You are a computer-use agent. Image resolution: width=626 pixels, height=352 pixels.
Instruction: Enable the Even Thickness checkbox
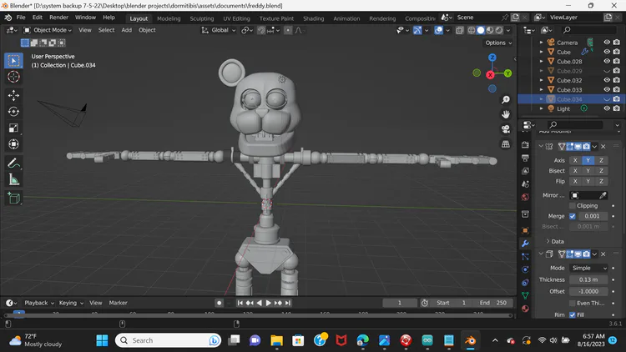(x=573, y=303)
